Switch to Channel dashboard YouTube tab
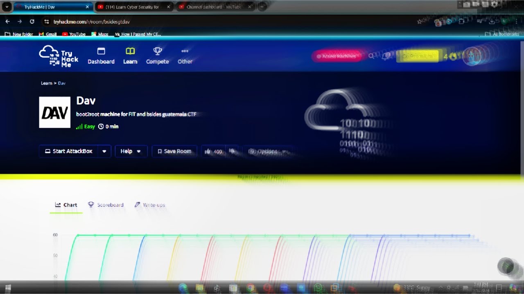Viewport: 524px width, 294px height. tap(216, 7)
